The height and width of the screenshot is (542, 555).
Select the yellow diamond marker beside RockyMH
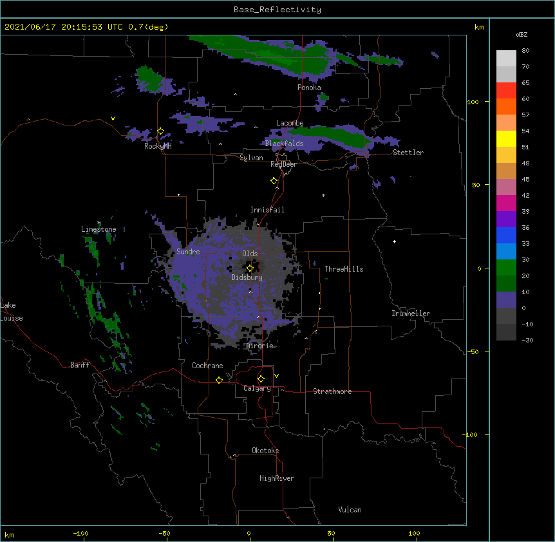(160, 131)
